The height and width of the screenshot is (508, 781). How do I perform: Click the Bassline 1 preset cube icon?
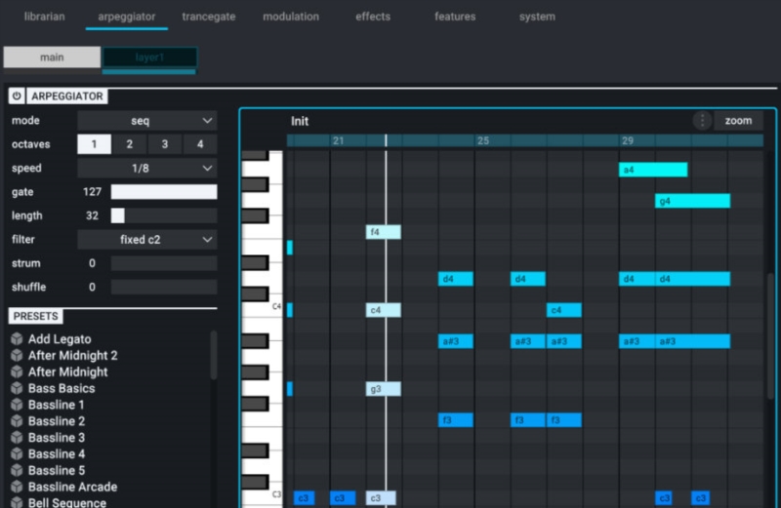[17, 405]
